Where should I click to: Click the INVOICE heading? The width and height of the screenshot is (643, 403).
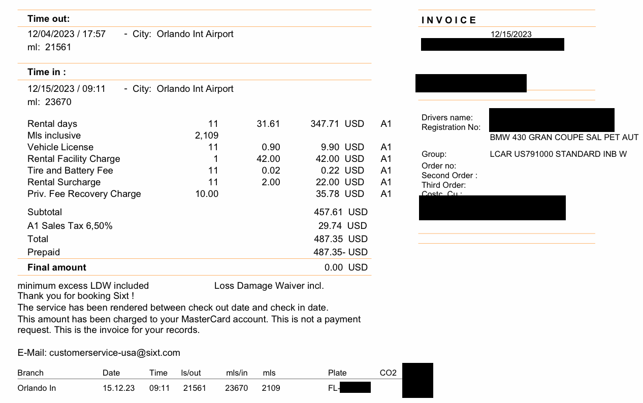coord(449,20)
